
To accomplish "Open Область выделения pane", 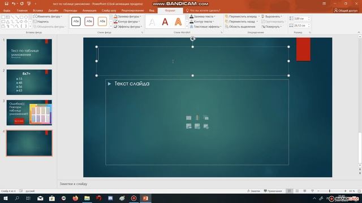I will point(240,27).
